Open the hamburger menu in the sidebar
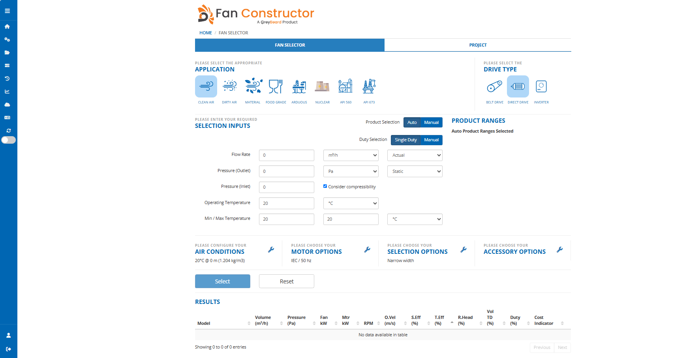Viewport: 700px width, 358px height. click(7, 11)
